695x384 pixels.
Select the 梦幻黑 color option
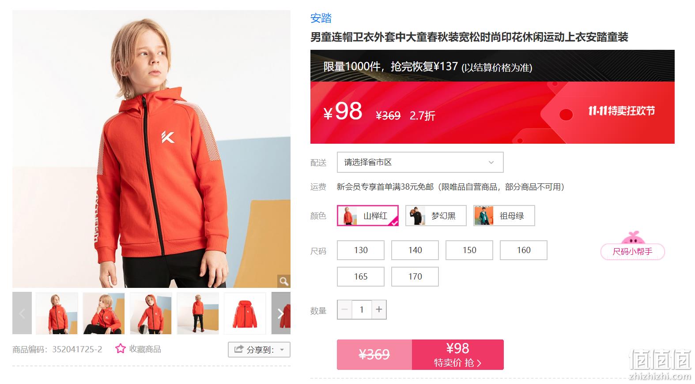pyautogui.click(x=436, y=216)
